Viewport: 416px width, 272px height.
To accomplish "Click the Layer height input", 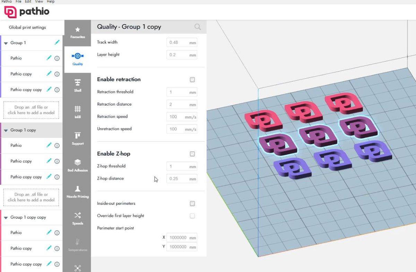I will (182, 55).
